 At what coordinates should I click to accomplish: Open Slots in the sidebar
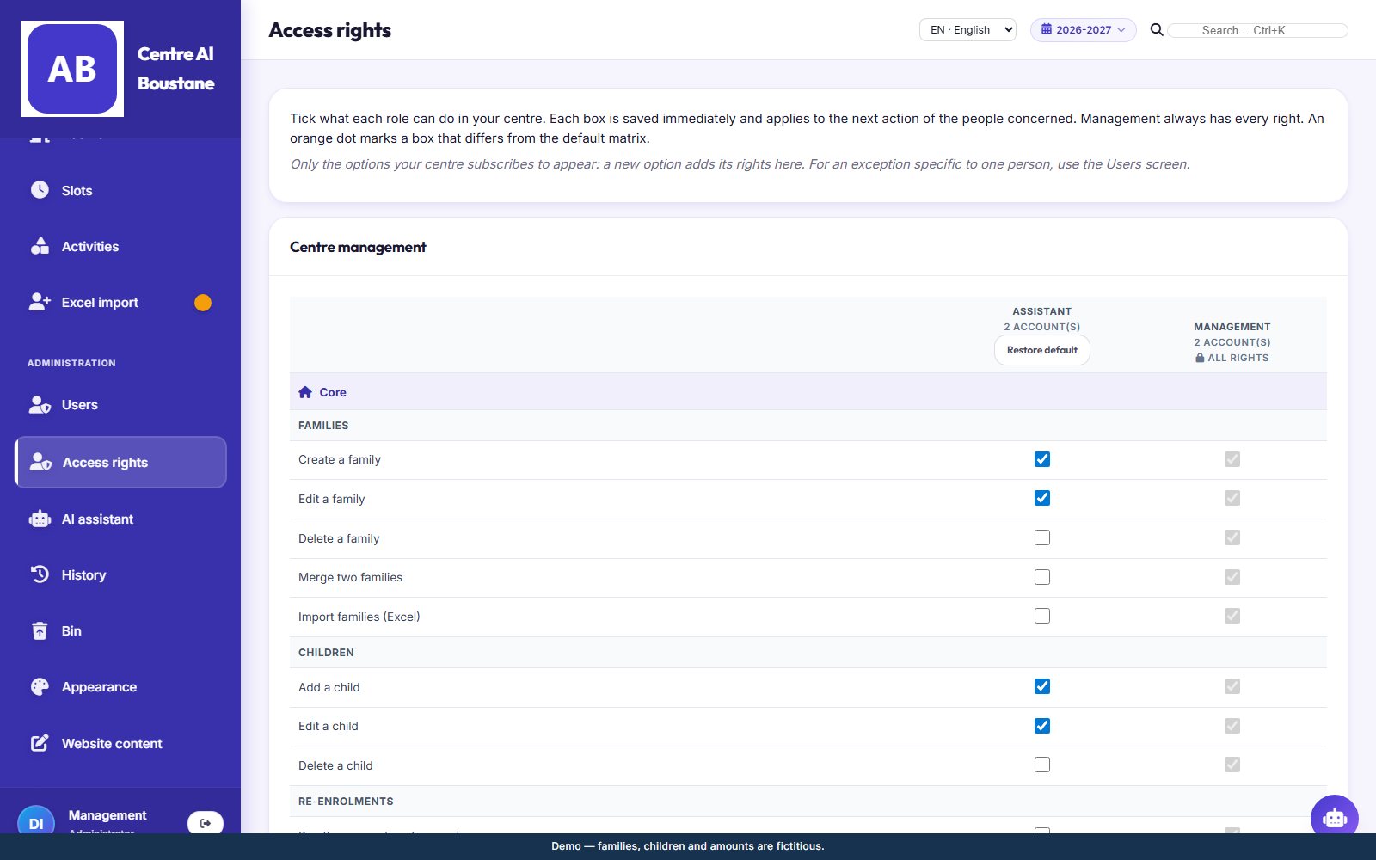(120, 190)
